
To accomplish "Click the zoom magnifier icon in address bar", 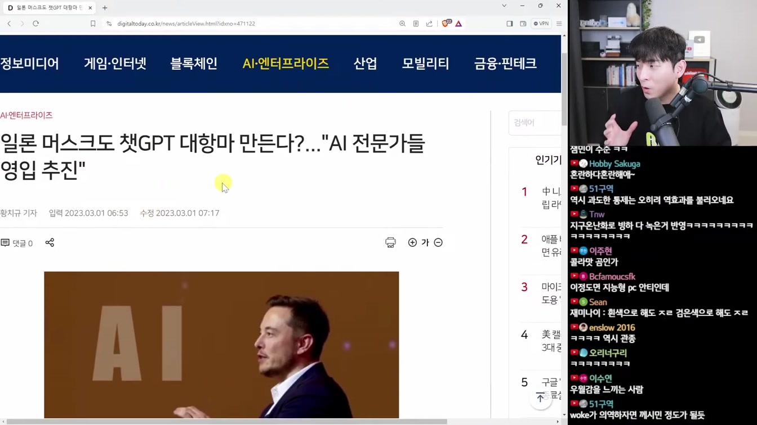I will click(402, 24).
